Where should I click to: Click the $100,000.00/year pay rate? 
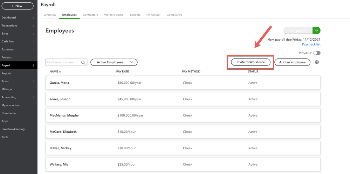[x=130, y=116]
